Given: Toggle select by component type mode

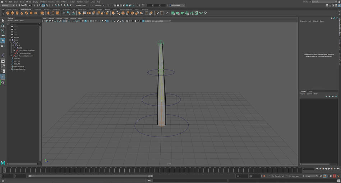Looking at the screenshot, I should pos(47,5).
